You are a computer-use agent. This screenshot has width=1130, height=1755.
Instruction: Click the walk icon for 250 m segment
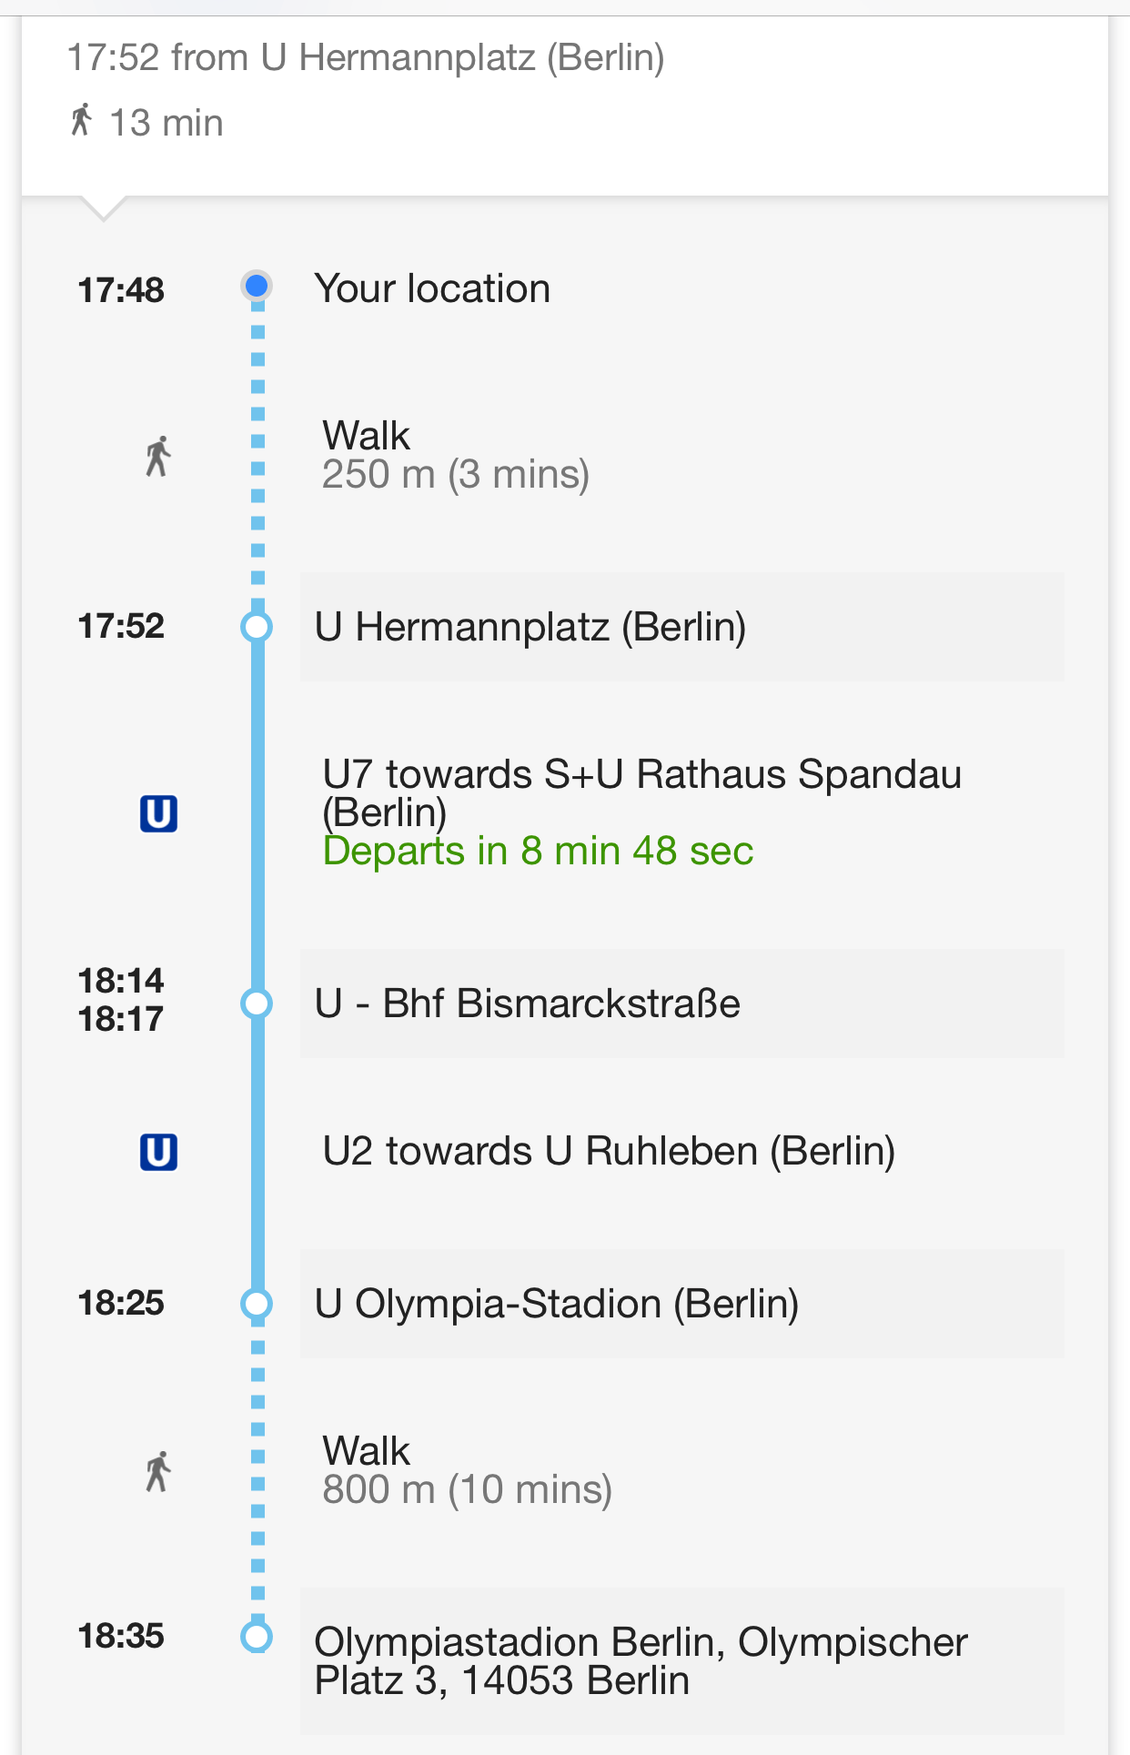158,456
